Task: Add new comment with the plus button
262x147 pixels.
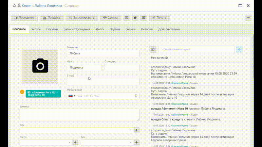Action: coord(239,49)
